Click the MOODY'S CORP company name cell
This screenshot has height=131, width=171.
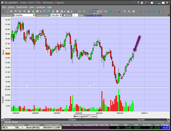point(52,127)
